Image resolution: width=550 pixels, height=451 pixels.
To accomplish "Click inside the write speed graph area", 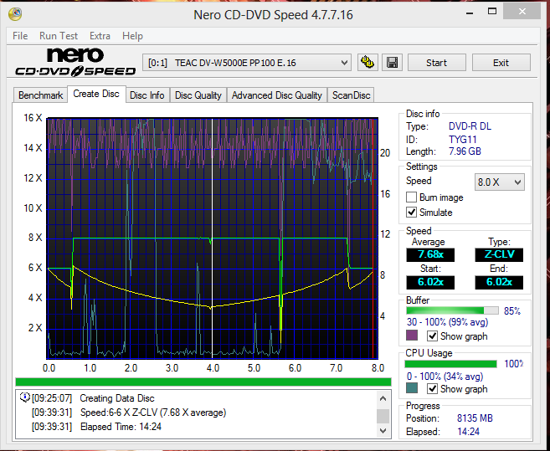I will click(212, 238).
